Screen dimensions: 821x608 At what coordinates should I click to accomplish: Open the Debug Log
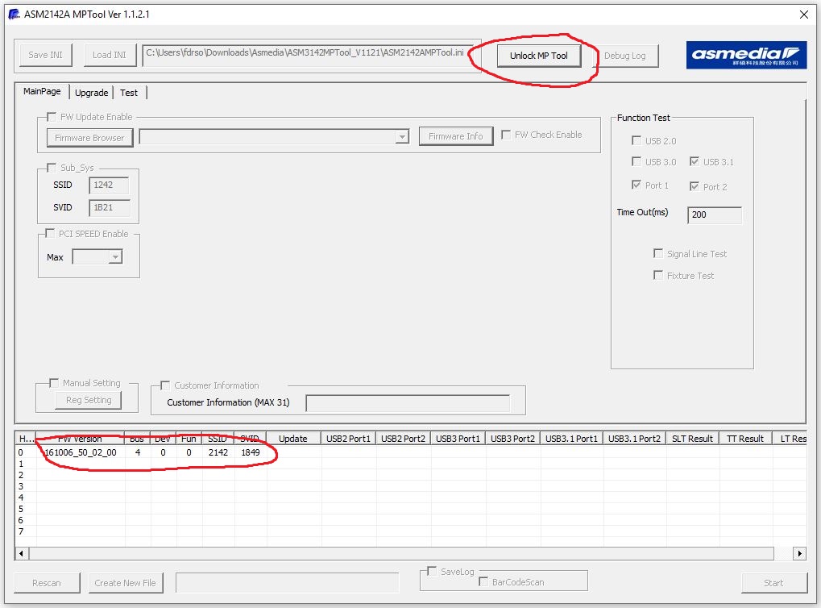[x=625, y=56]
